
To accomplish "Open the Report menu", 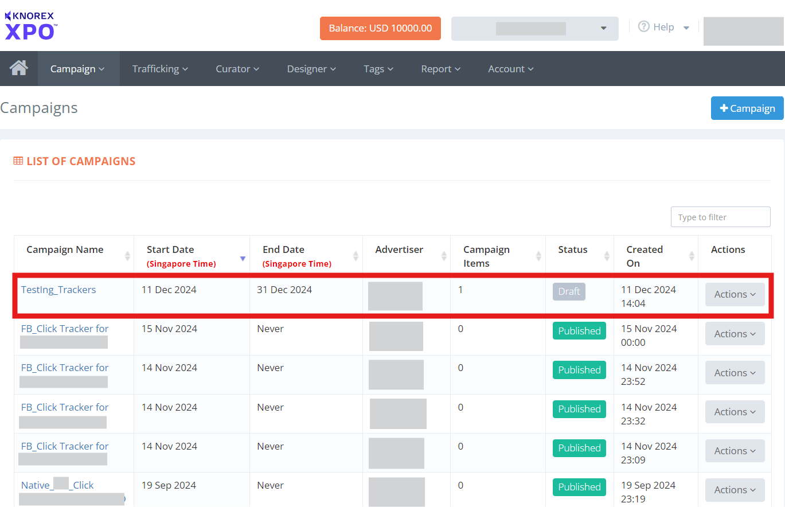I will pyautogui.click(x=440, y=69).
